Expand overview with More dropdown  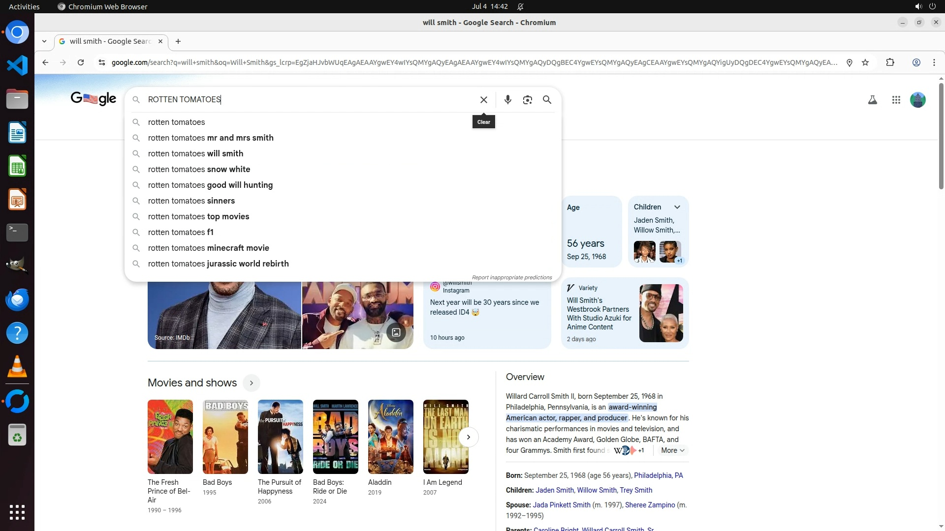click(x=672, y=450)
